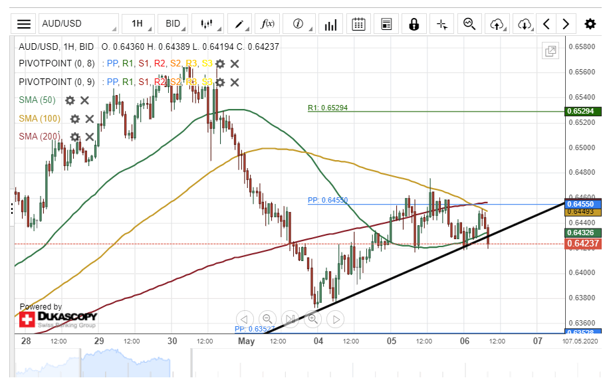Viewport: 607px width, 380px height.
Task: Click the navigator right range handle
Action: (x=191, y=363)
